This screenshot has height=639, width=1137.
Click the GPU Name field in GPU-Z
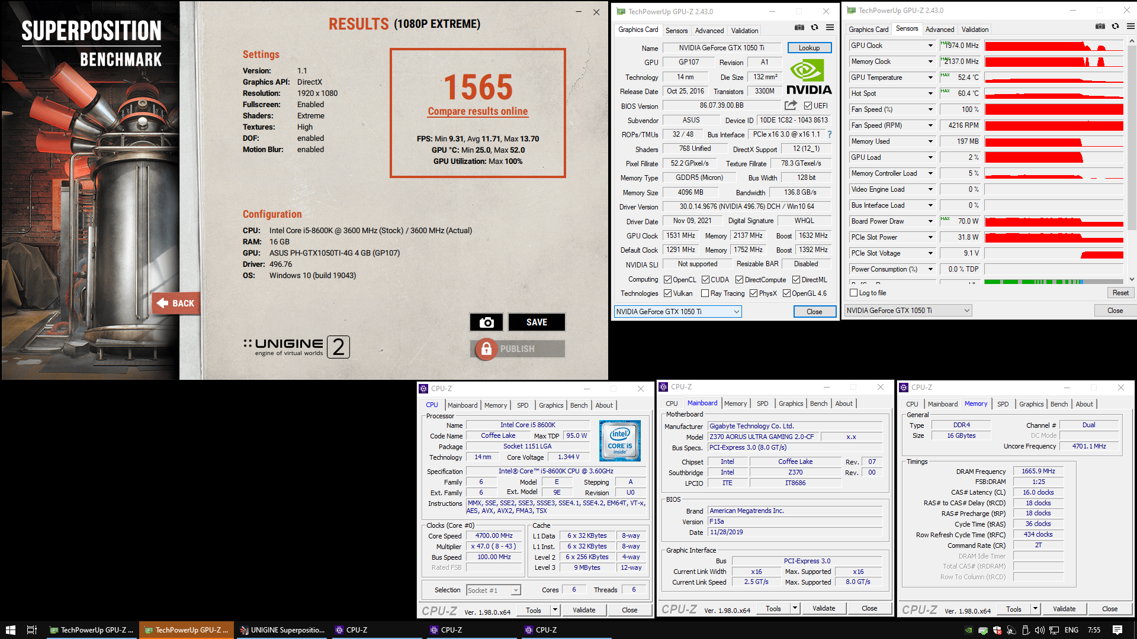click(721, 48)
